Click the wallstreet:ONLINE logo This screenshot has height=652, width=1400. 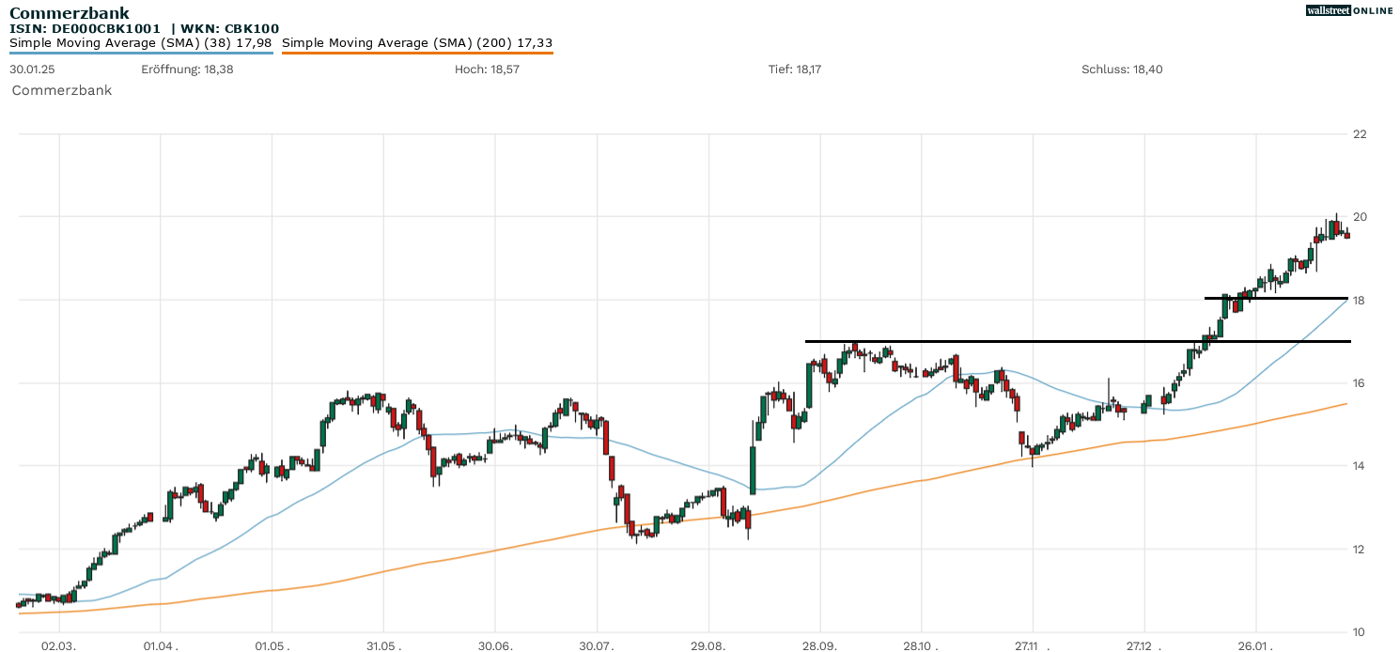pyautogui.click(x=1351, y=10)
